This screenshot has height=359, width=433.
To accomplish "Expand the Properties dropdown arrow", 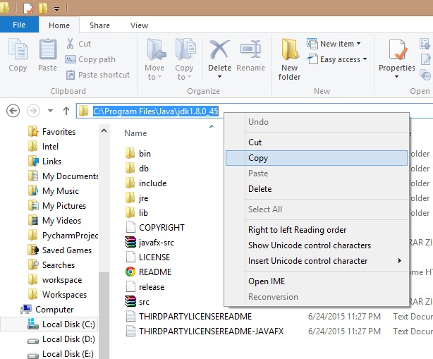I will pos(396,76).
